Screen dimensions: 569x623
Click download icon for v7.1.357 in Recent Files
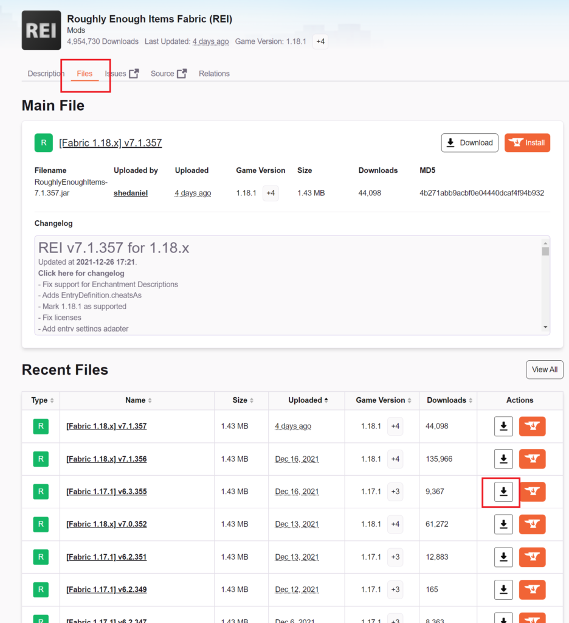click(503, 426)
